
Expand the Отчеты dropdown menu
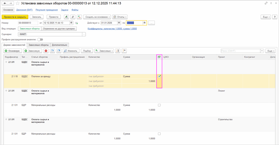click(120, 17)
